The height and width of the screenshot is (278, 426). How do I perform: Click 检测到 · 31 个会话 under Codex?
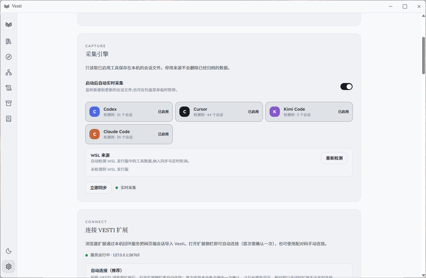point(118,115)
